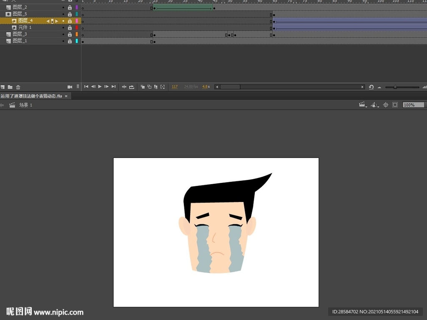Click the timeline horizontal scrollbar thumb
The width and height of the screenshot is (427, 320).
coord(230,87)
